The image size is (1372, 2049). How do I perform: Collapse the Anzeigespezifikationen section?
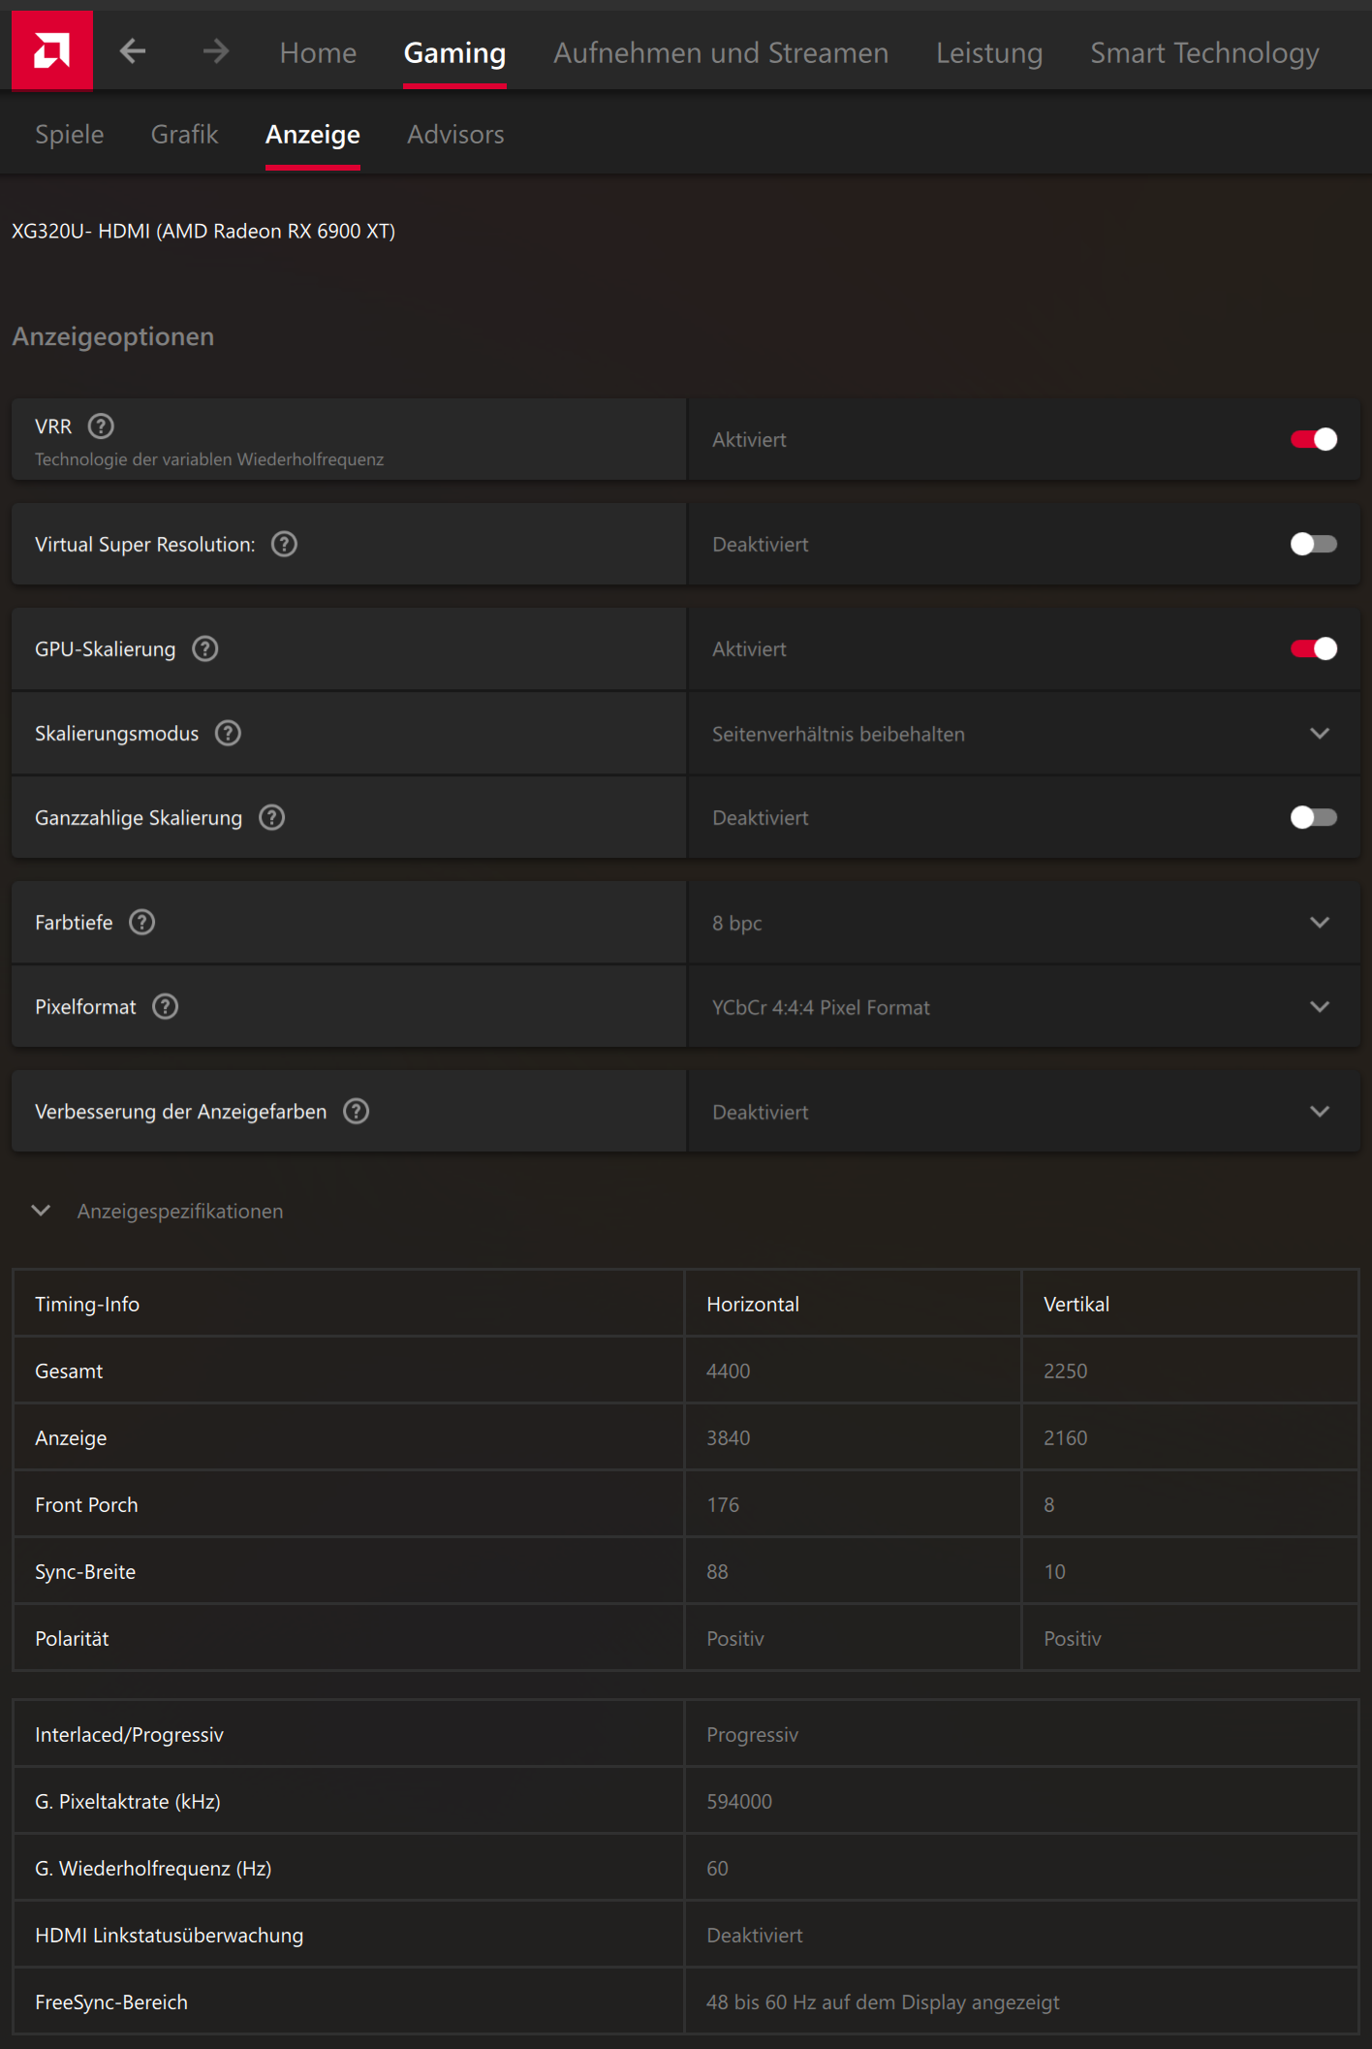tap(41, 1211)
